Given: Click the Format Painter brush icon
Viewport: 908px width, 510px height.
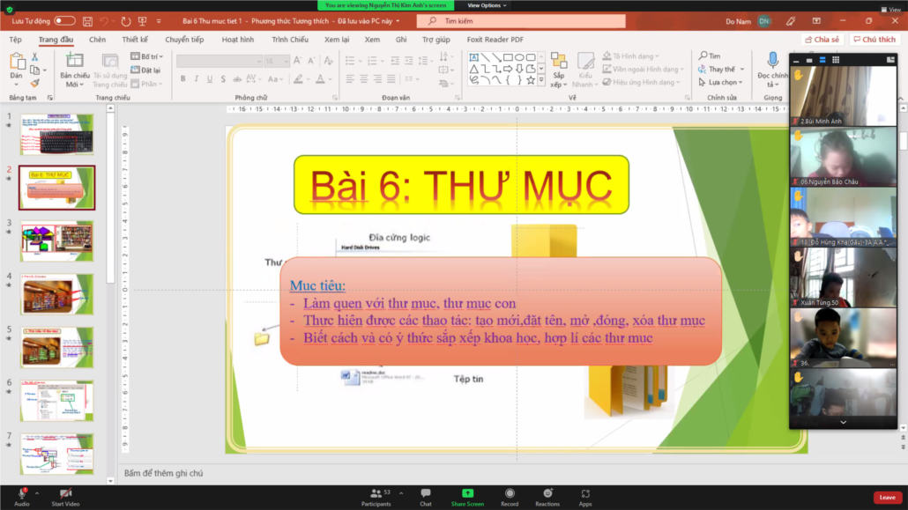Looking at the screenshot, I should [34, 83].
